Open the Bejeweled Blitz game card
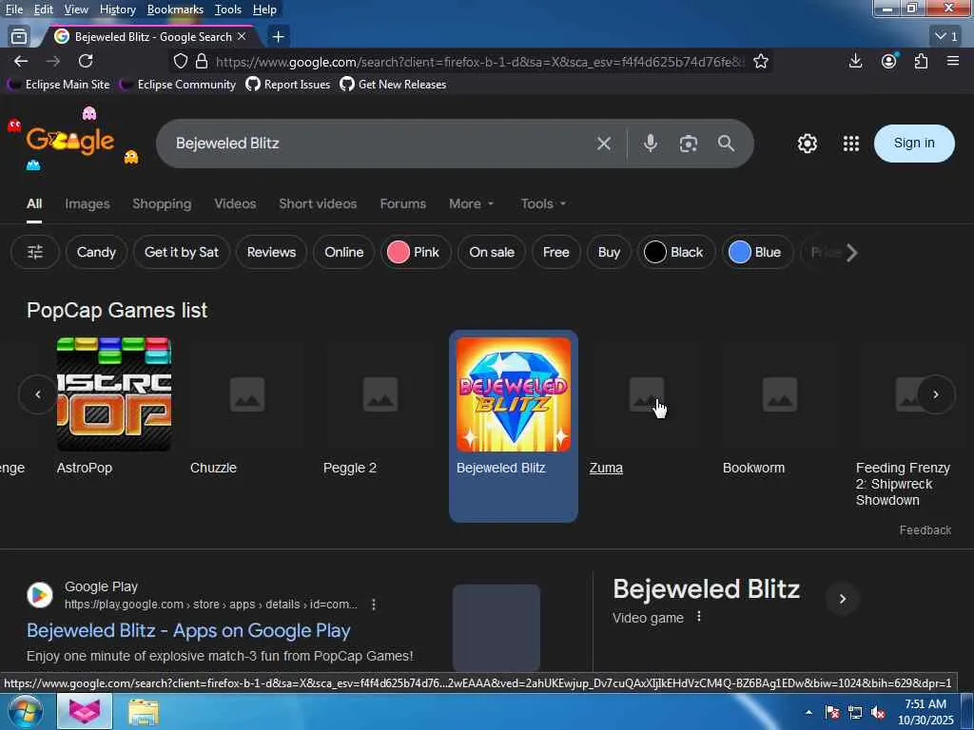974x730 pixels. coord(513,426)
